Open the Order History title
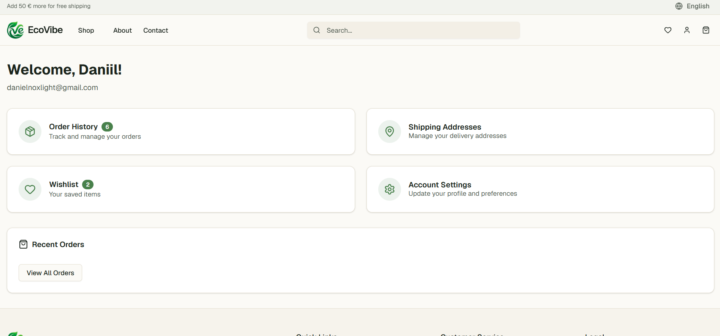 click(73, 127)
